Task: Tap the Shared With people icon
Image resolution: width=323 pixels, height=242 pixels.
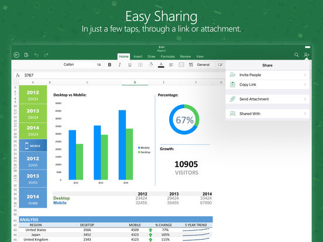Action: [x=232, y=113]
